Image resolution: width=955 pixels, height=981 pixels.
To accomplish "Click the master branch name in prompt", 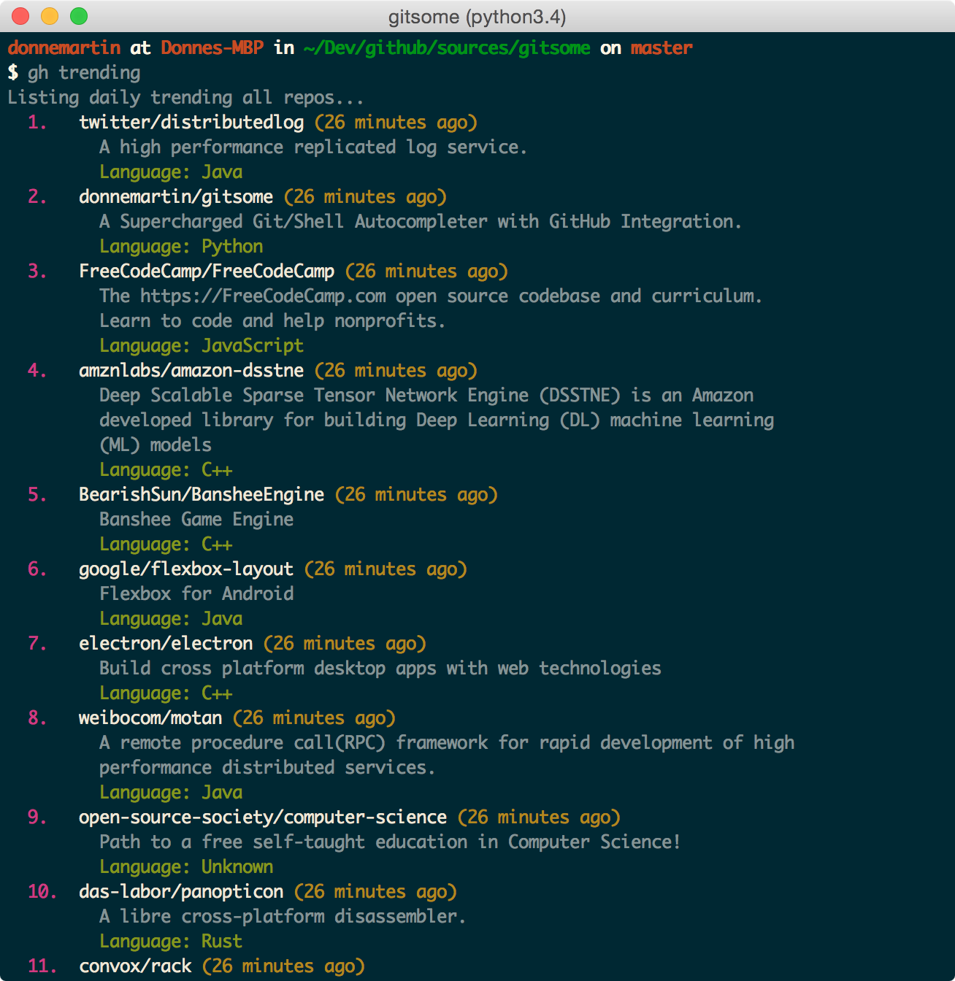I will 661,48.
